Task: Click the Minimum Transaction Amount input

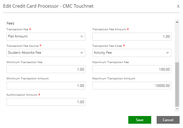Action: coord(46,85)
